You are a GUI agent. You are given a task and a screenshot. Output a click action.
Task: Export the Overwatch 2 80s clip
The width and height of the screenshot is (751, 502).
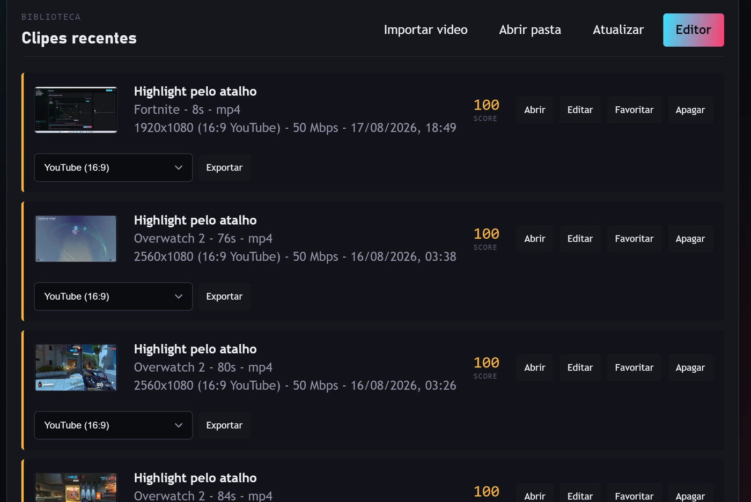224,425
